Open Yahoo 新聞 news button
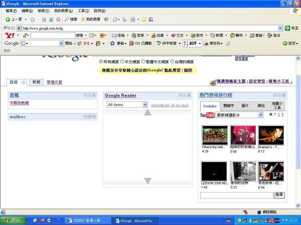The image size is (301, 225). tap(217, 35)
